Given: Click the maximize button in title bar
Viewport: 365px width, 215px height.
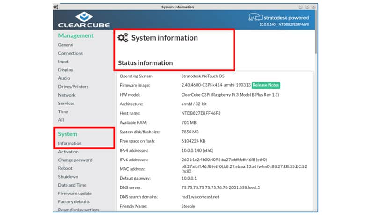Looking at the screenshot, I should (x=307, y=7).
